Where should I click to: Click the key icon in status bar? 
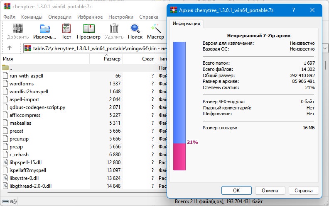tap(13, 201)
